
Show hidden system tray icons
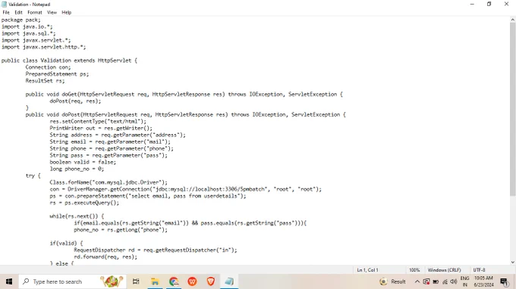tap(417, 281)
